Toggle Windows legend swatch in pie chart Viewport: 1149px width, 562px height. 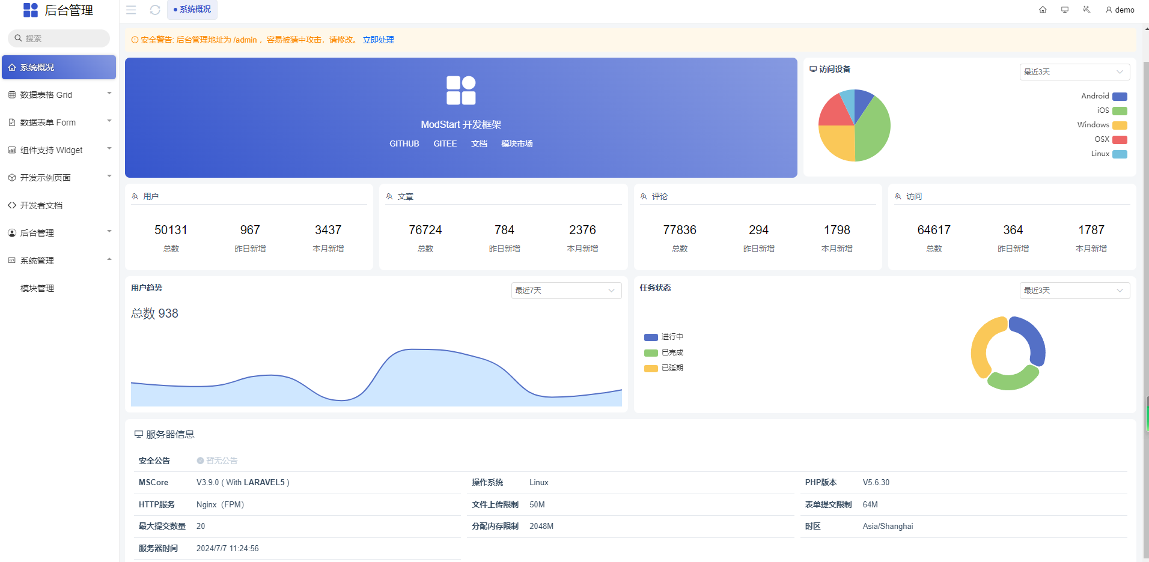coord(1120,125)
